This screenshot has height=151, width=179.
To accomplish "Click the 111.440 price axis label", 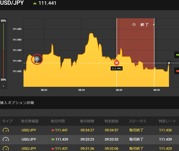I will pyautogui.click(x=17, y=61).
